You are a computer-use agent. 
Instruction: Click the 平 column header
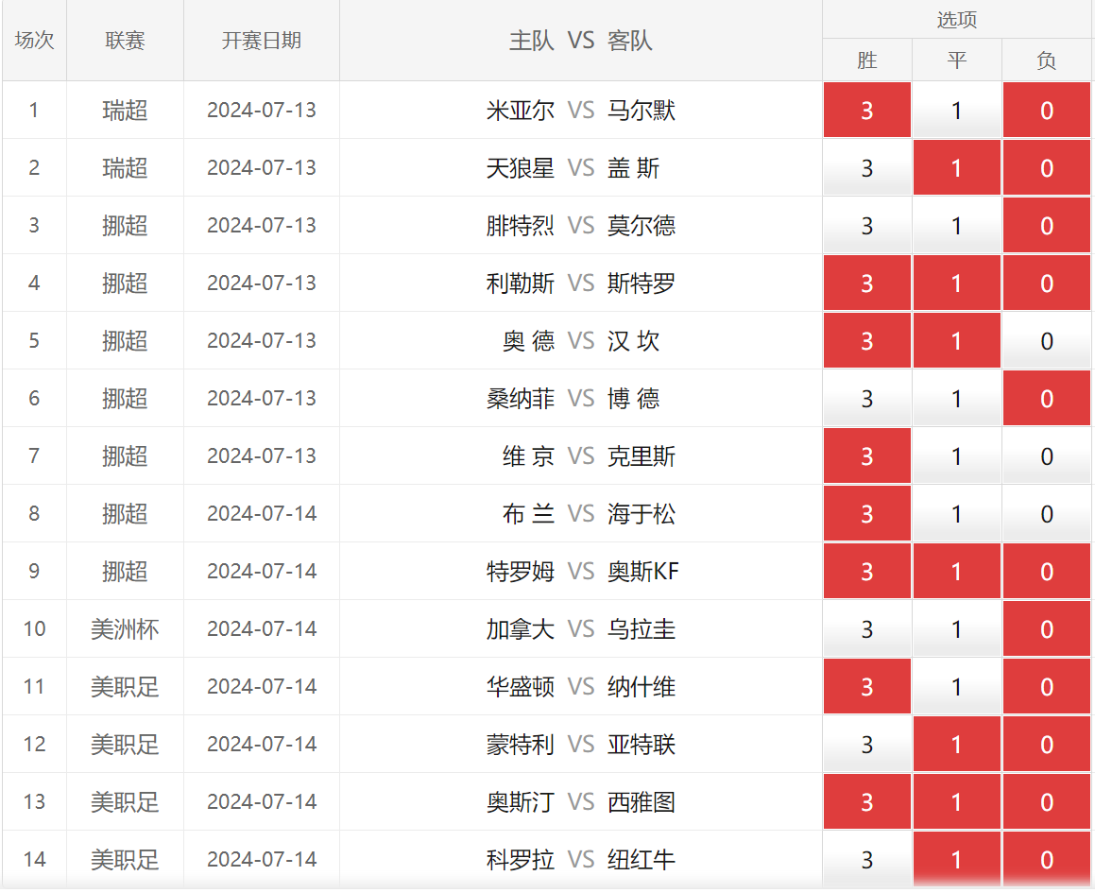point(957,60)
